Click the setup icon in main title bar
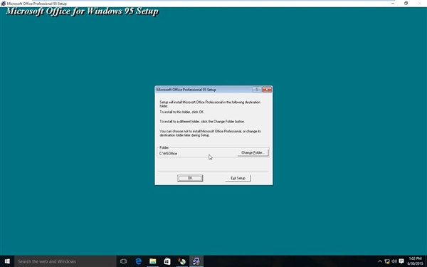The height and width of the screenshot is (267, 427). tap(4, 4)
